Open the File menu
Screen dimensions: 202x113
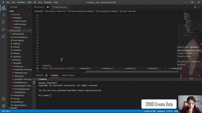click(8, 2)
